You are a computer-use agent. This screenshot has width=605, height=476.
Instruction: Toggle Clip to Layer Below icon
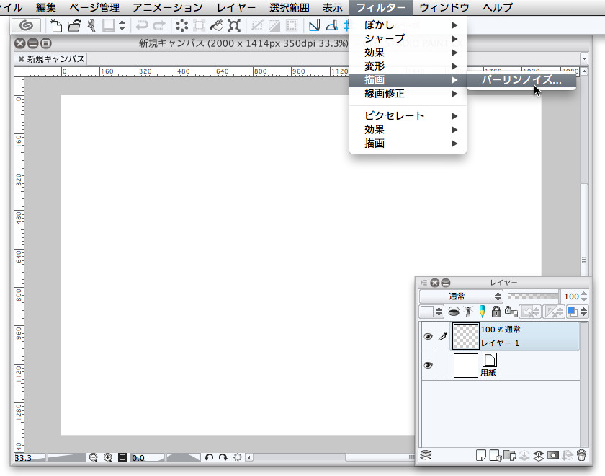pyautogui.click(x=454, y=312)
